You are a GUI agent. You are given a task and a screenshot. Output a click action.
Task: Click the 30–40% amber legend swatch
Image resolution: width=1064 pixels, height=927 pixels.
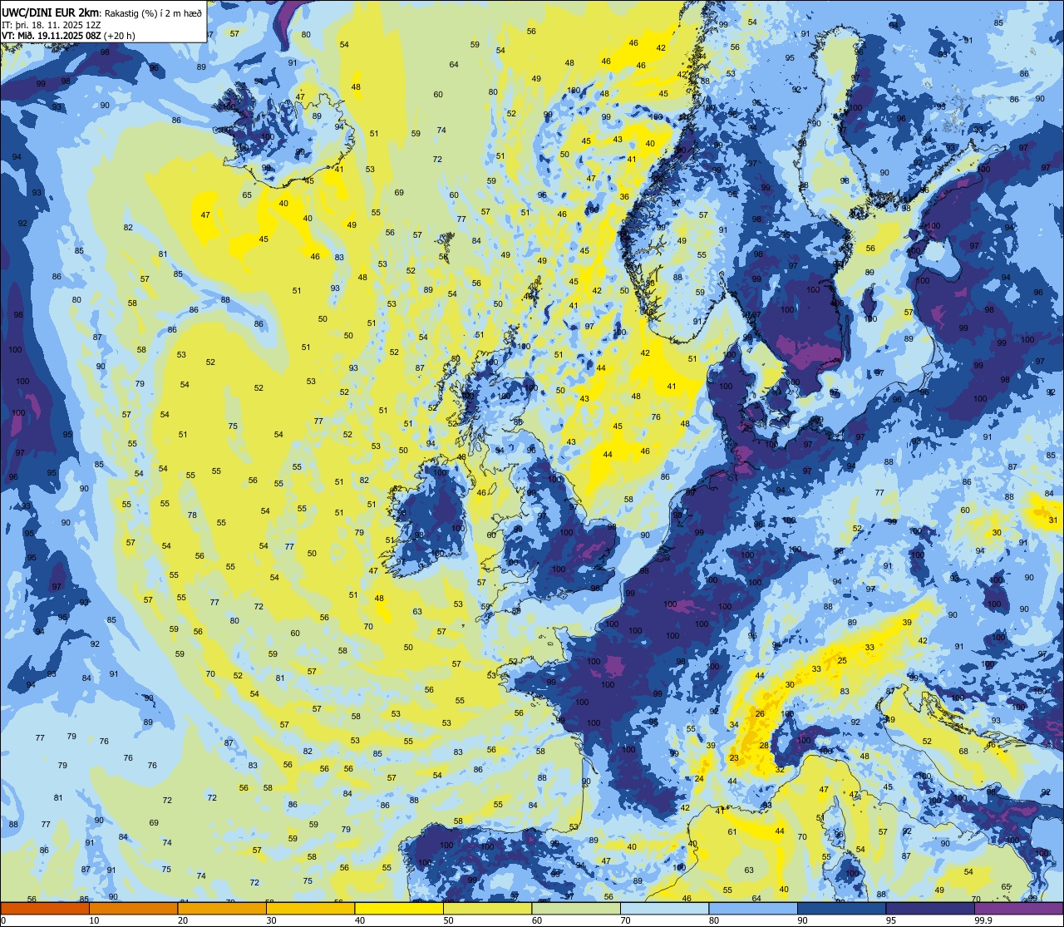point(311,908)
